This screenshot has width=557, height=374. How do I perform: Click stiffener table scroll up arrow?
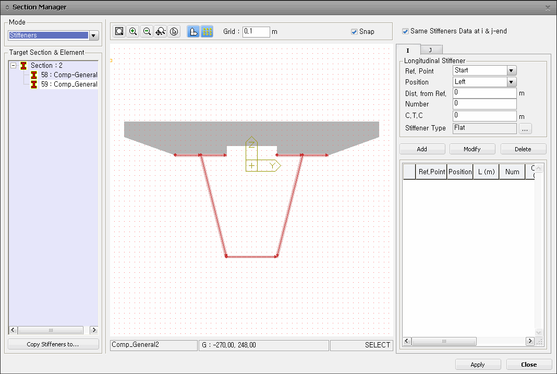coord(539,168)
